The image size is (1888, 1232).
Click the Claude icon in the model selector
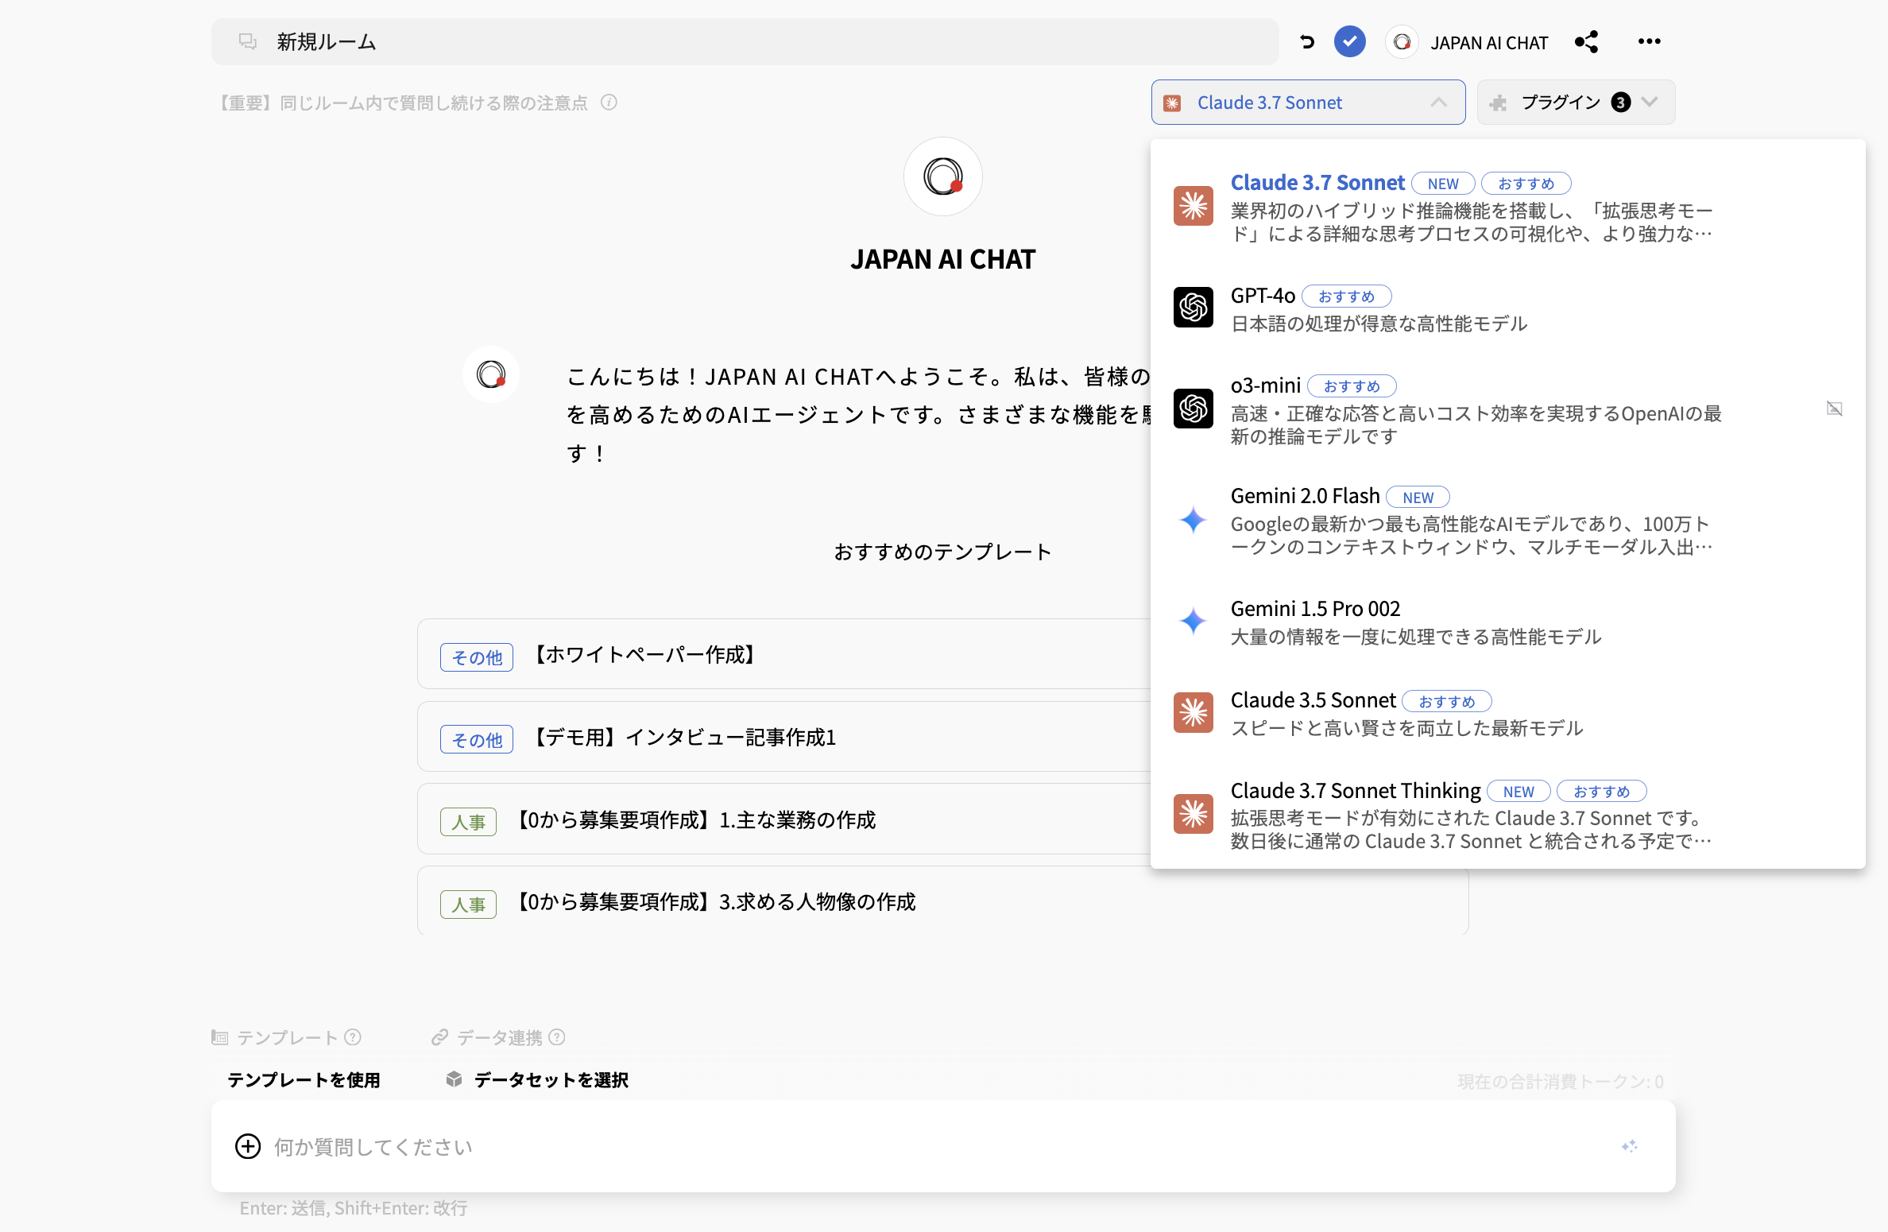(x=1172, y=103)
